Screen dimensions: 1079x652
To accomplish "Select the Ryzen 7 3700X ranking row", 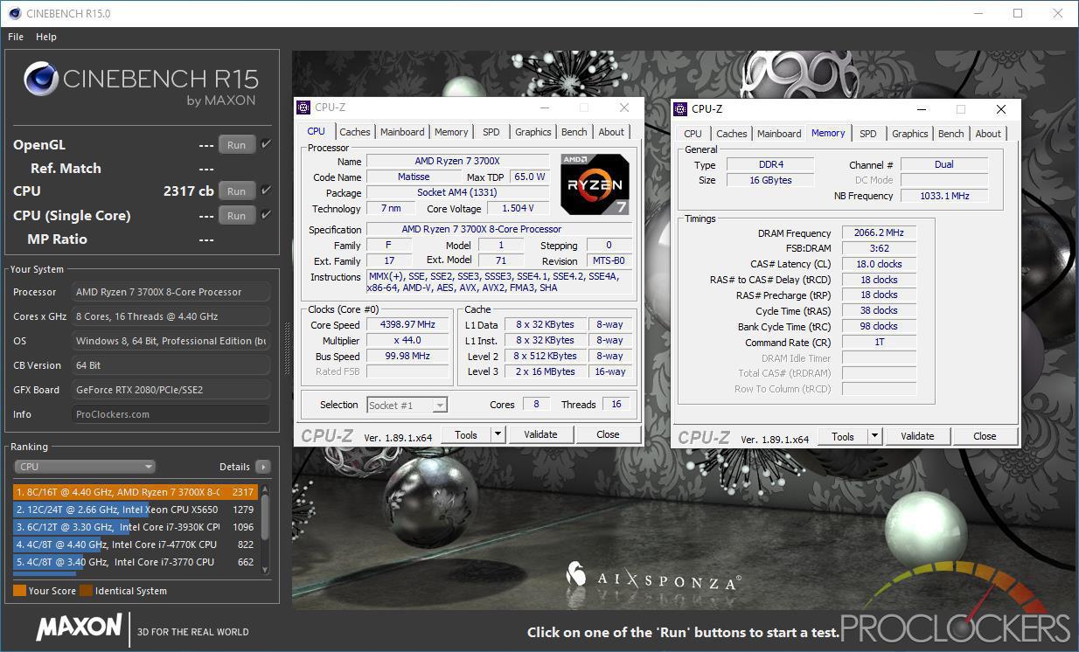I will click(x=136, y=492).
